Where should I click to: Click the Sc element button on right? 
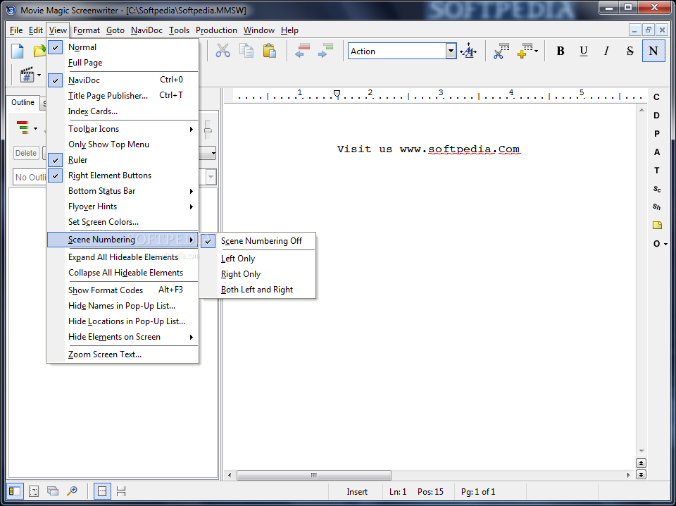point(656,189)
